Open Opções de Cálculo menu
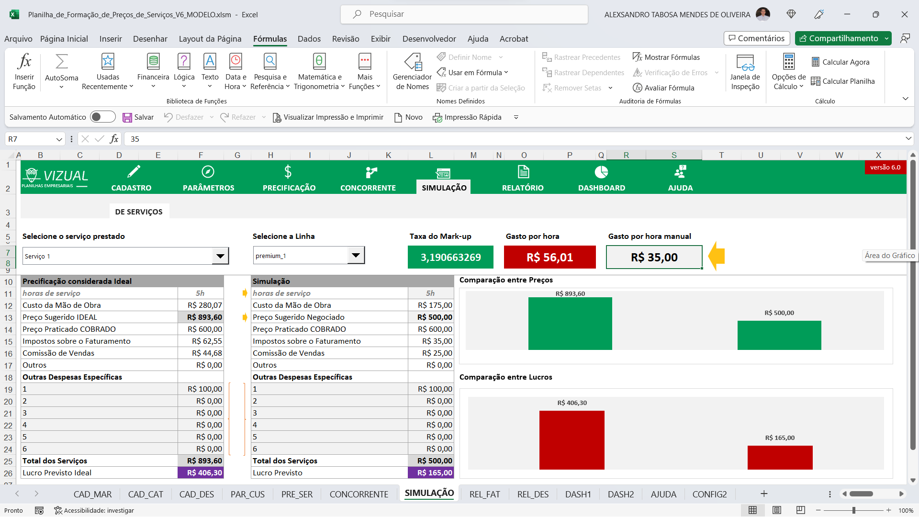The image size is (919, 517). [789, 71]
